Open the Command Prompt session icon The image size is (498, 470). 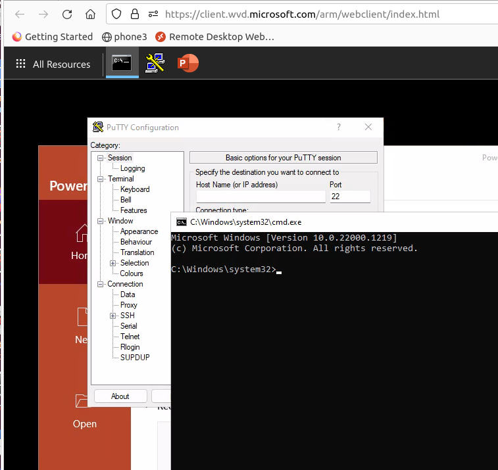tap(122, 63)
